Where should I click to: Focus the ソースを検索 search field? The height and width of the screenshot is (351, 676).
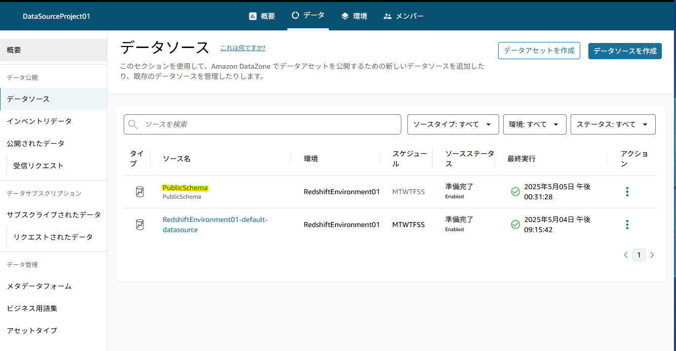point(262,124)
